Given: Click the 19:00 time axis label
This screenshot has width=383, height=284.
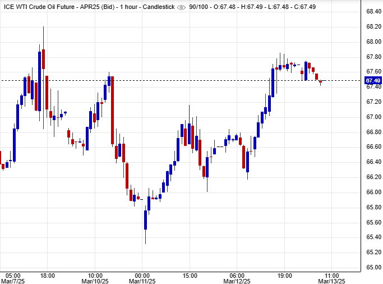Looking at the screenshot, I should pyautogui.click(x=285, y=275).
